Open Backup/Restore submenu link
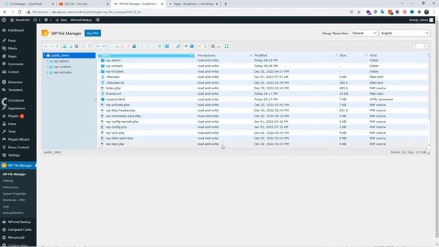 click(13, 213)
